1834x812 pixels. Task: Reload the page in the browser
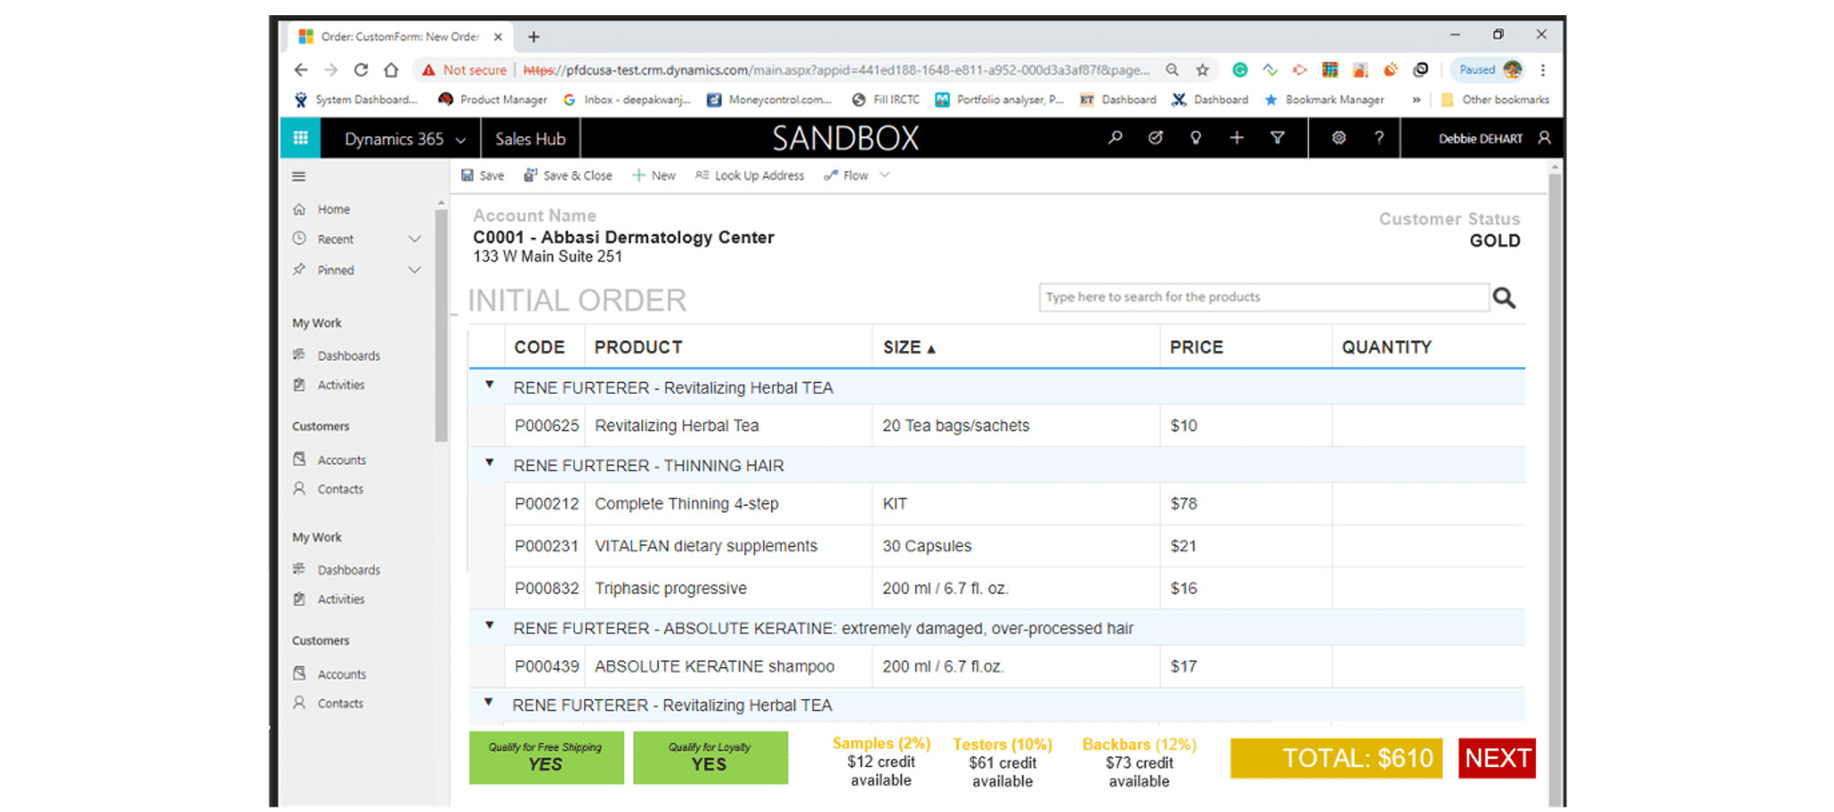coord(361,70)
